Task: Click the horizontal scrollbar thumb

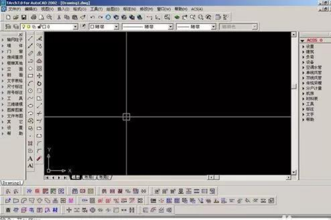Action: click(x=217, y=177)
